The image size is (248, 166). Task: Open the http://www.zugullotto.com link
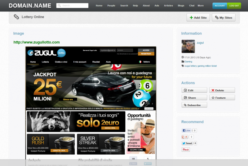[37, 42]
